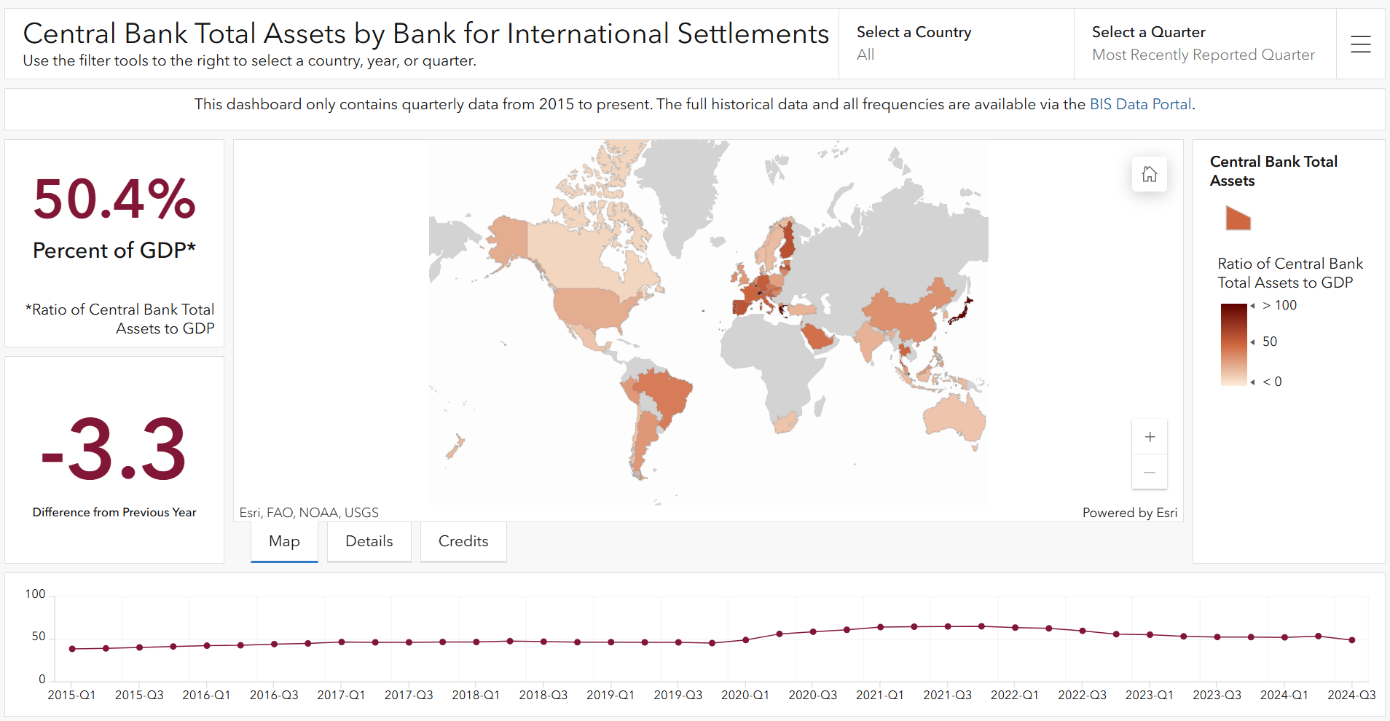This screenshot has width=1390, height=721.
Task: Click the 2015-Q1 data point on chart
Action: coord(72,649)
